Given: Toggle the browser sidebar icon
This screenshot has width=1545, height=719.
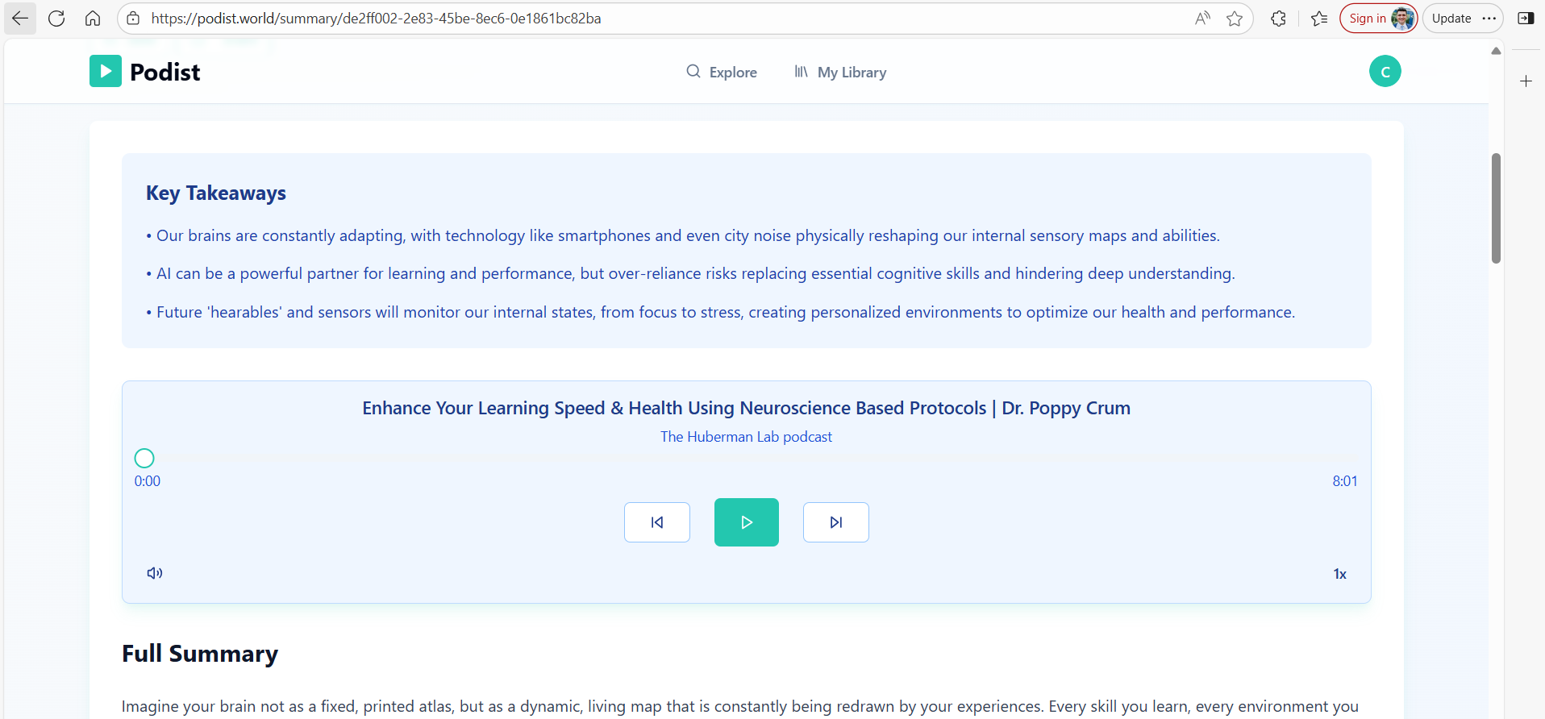Looking at the screenshot, I should [x=1526, y=19].
